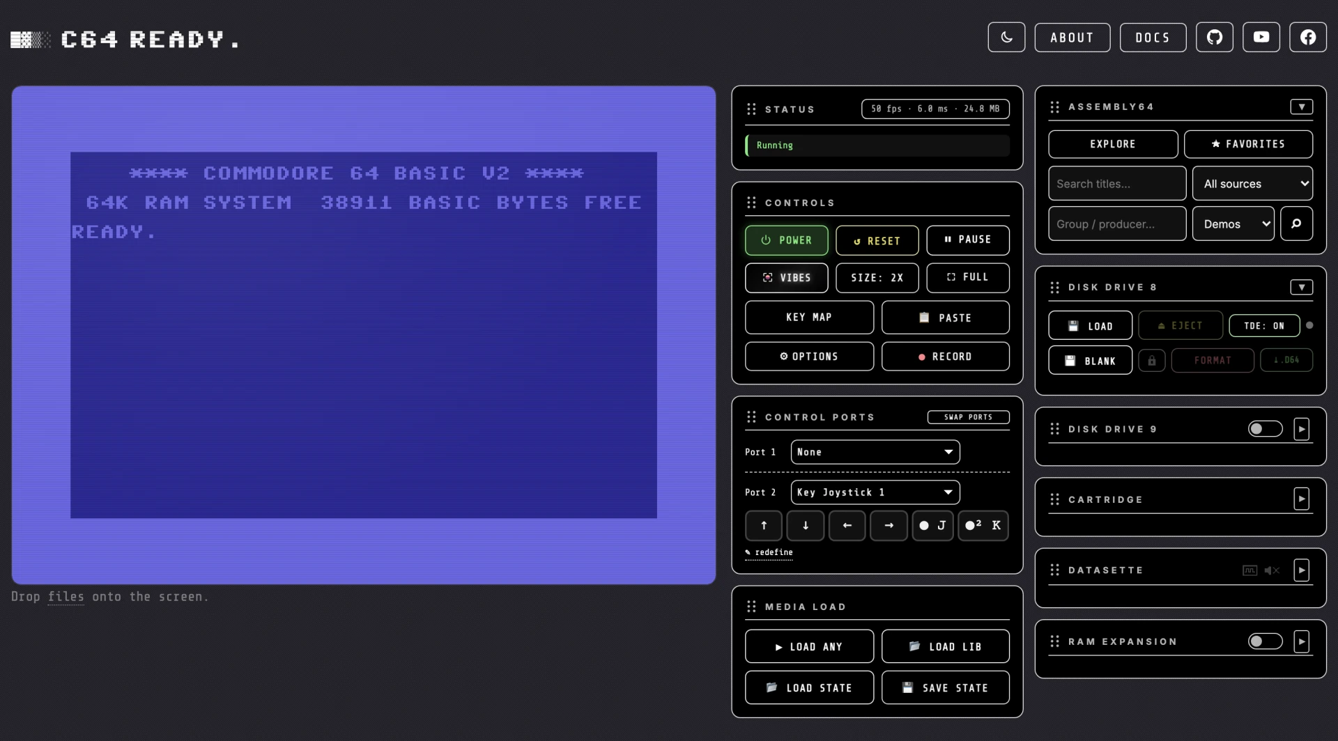1338x741 pixels.
Task: Collapse the Assembly64 panel
Action: click(x=1302, y=107)
